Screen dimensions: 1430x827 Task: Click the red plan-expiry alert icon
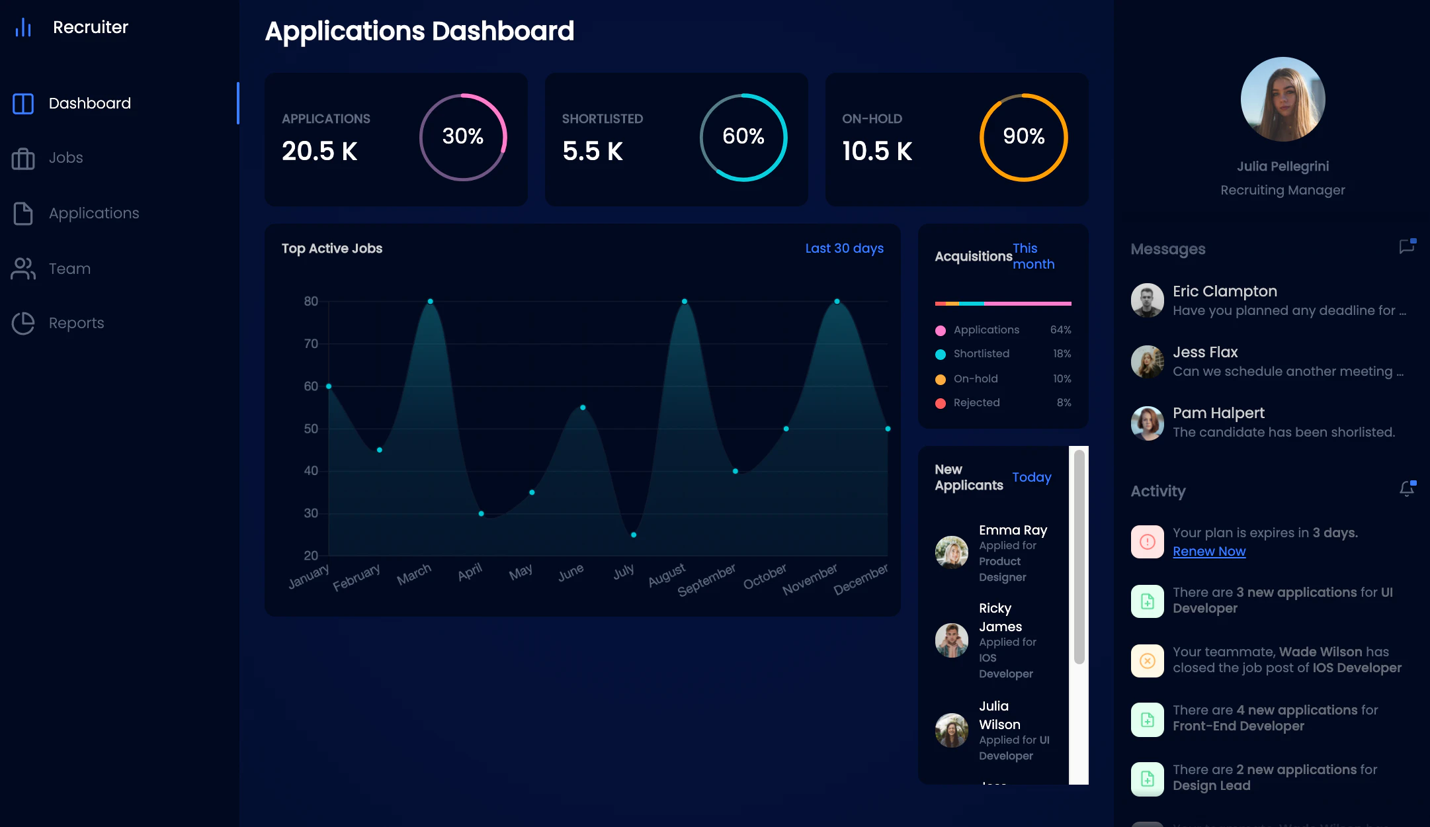pyautogui.click(x=1148, y=542)
